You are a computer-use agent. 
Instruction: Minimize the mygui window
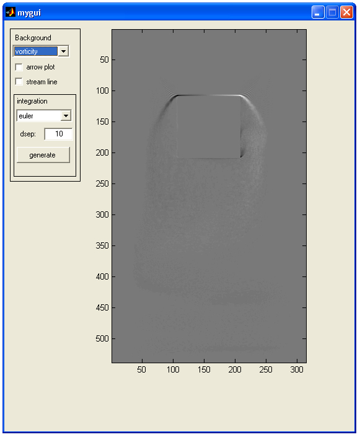tap(318, 12)
